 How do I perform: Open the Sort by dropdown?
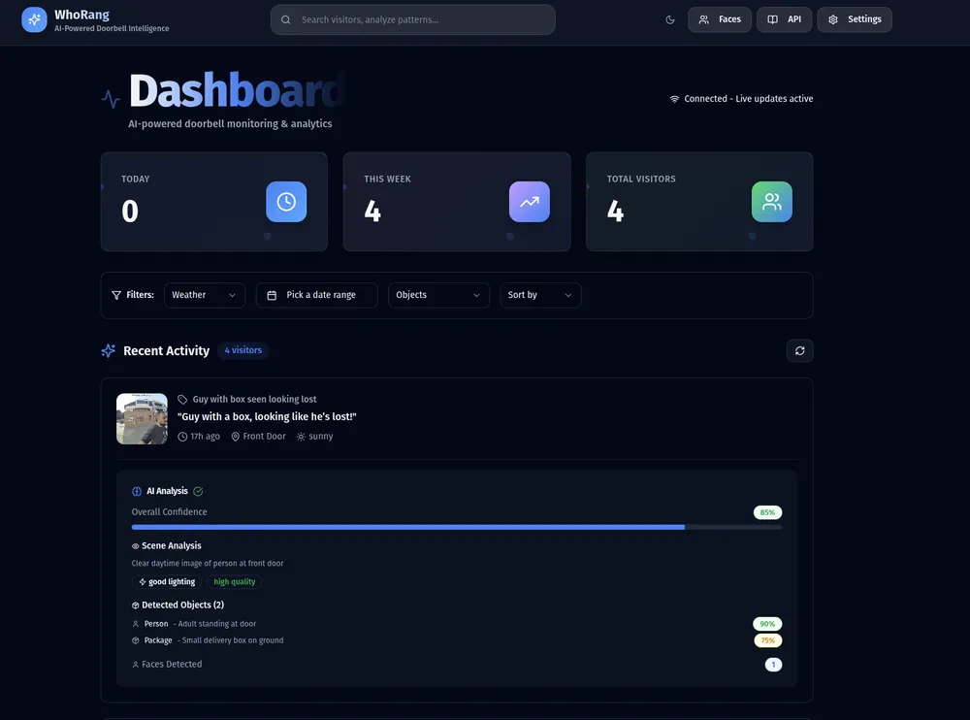tap(540, 295)
